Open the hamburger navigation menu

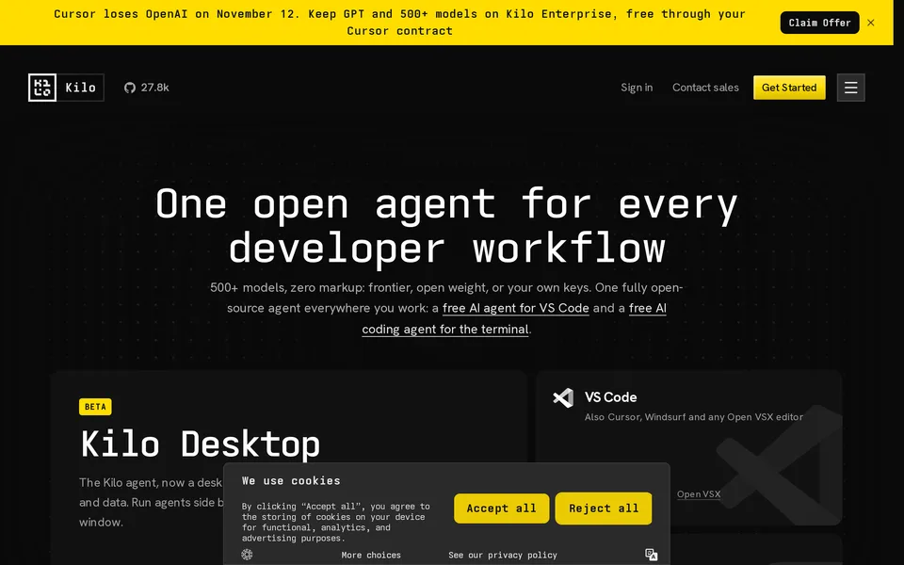click(851, 88)
